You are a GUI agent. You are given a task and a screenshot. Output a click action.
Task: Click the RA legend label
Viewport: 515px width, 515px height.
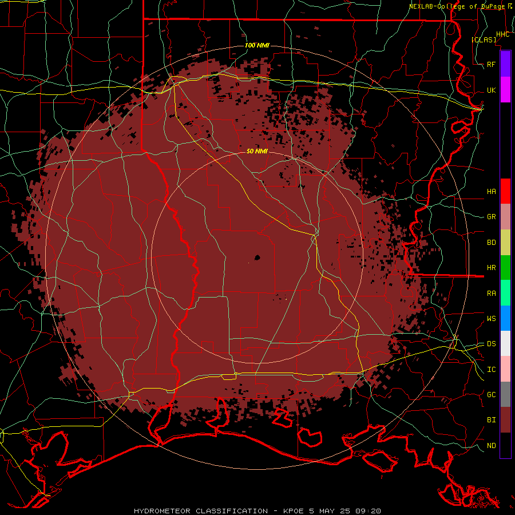pos(492,294)
